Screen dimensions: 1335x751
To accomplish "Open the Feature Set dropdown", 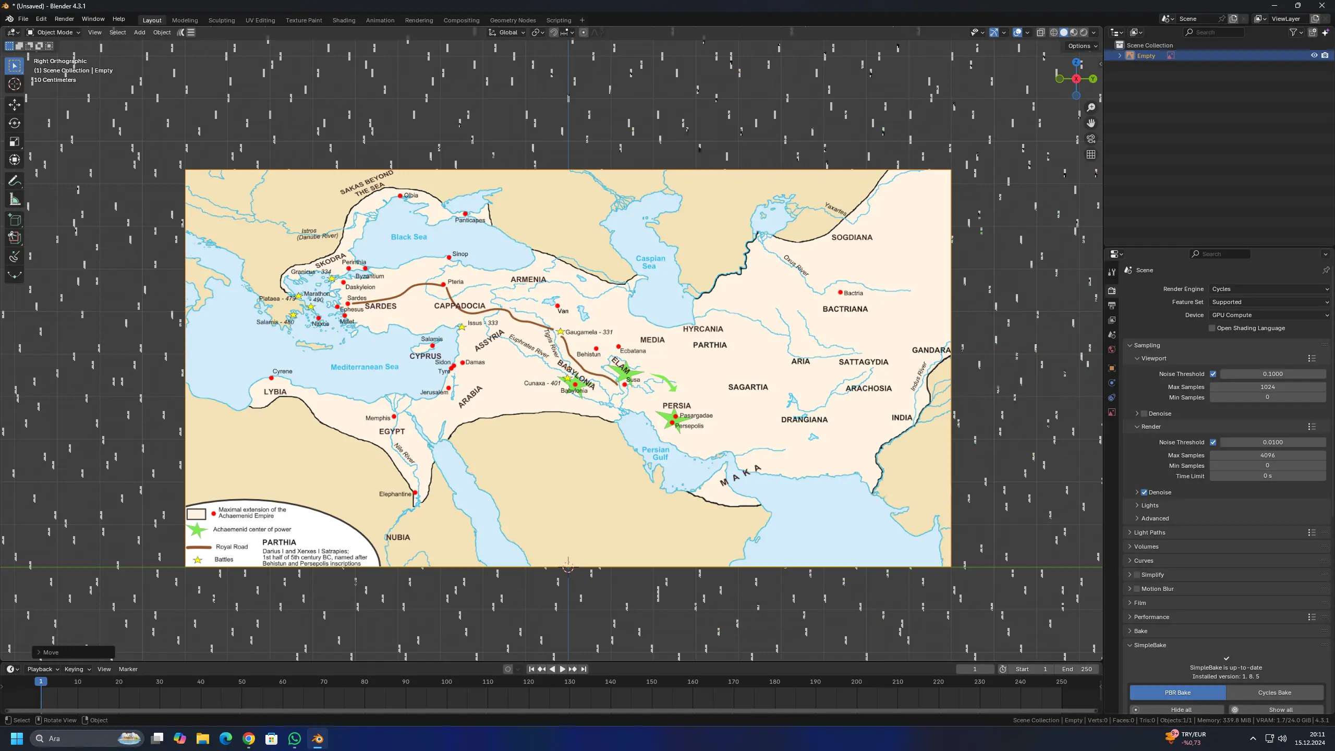I will pyautogui.click(x=1270, y=302).
